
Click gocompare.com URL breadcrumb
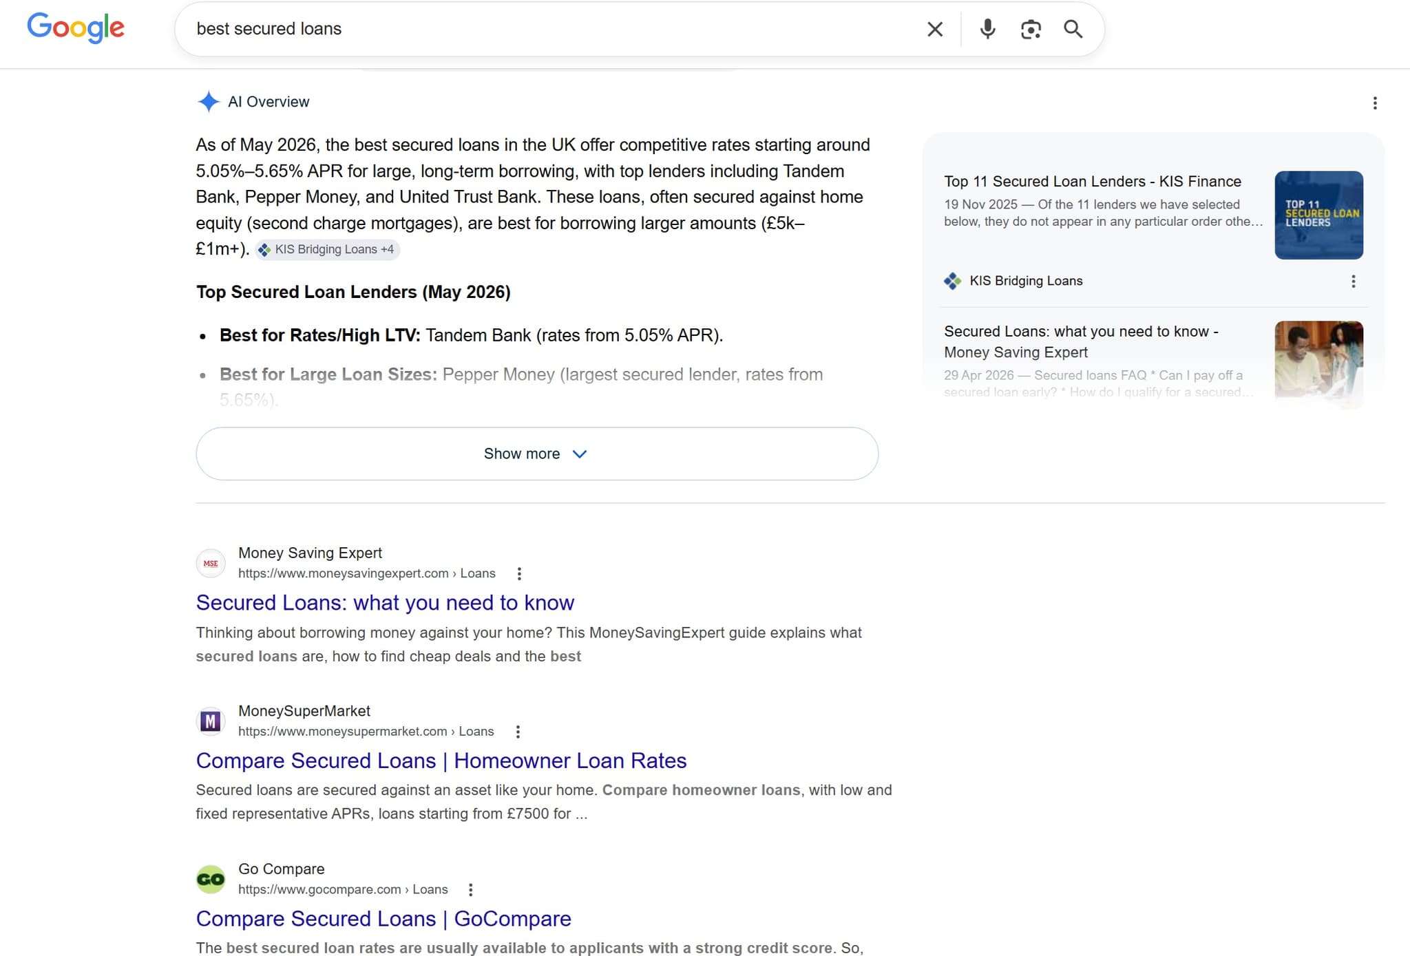coord(343,889)
